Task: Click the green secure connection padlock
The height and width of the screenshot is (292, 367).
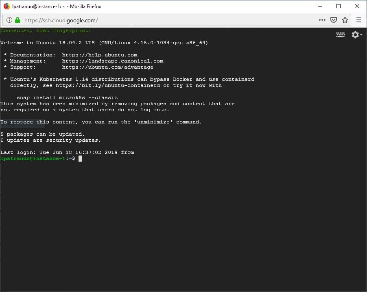Action: 17,20
